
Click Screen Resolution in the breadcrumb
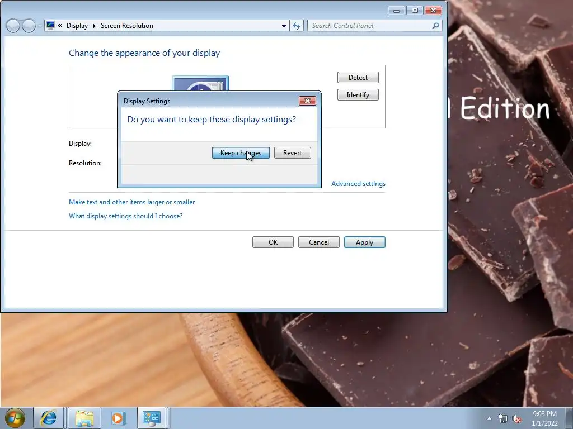pos(127,26)
